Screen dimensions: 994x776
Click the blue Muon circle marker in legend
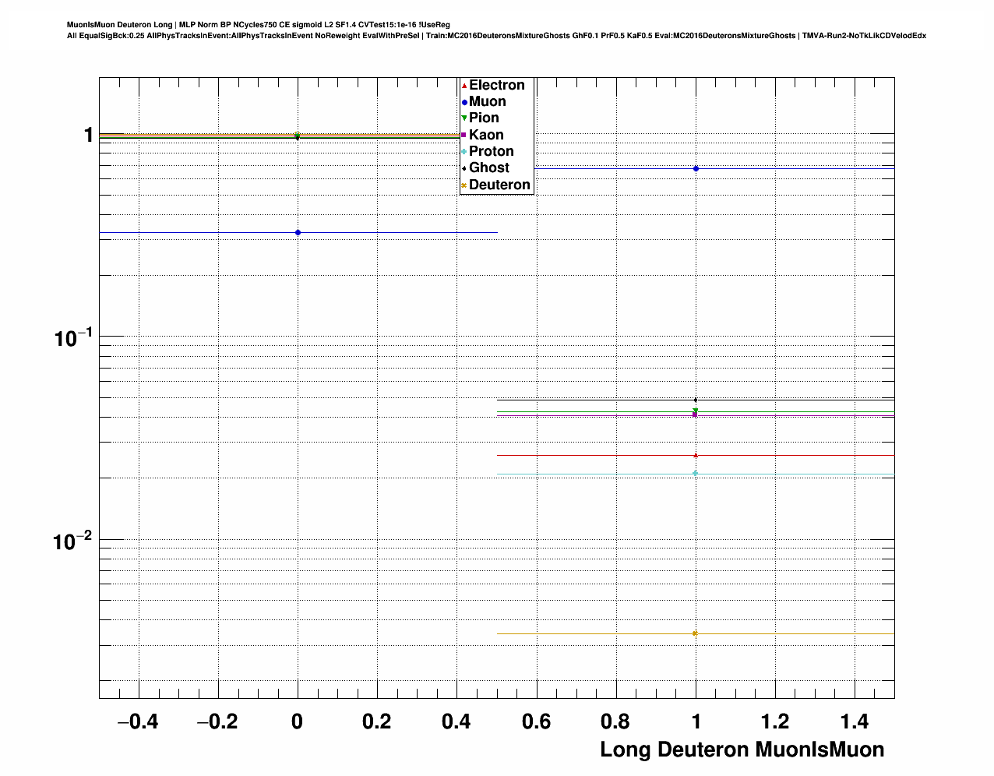tap(464, 102)
